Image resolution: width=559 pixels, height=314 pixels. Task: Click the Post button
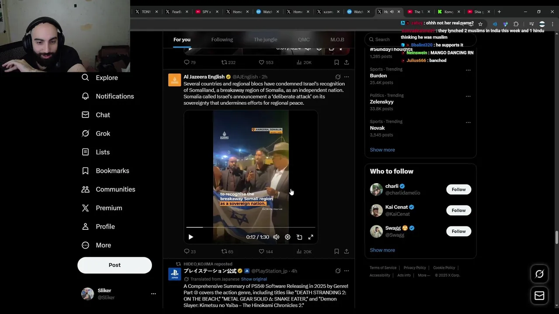[x=114, y=265]
